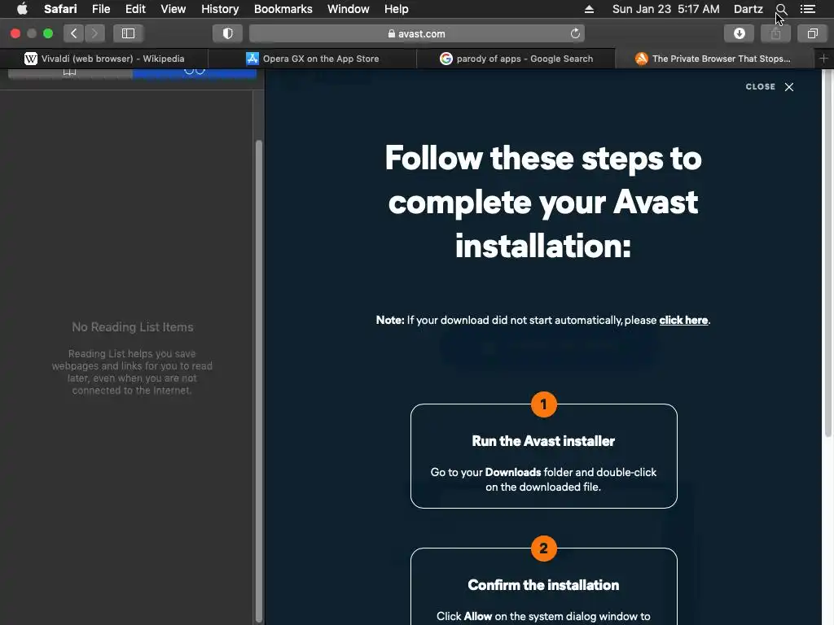Reload the page with the refresh icon
The width and height of the screenshot is (834, 625).
click(x=575, y=33)
